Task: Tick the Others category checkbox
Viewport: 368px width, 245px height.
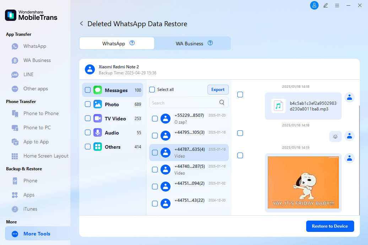Action: tap(87, 147)
